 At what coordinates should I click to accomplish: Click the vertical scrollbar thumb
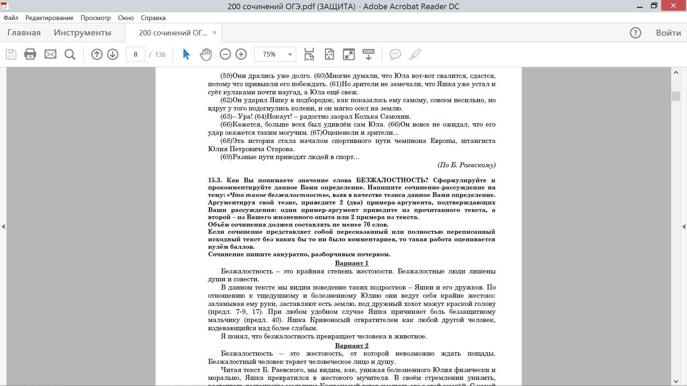pos(676,96)
